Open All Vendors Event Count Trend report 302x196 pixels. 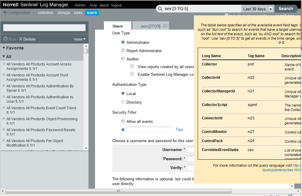41,110
